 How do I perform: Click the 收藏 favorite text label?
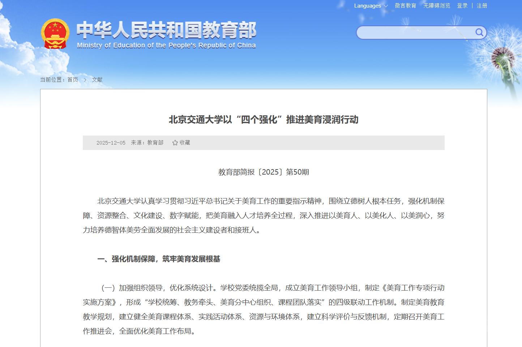coord(185,143)
